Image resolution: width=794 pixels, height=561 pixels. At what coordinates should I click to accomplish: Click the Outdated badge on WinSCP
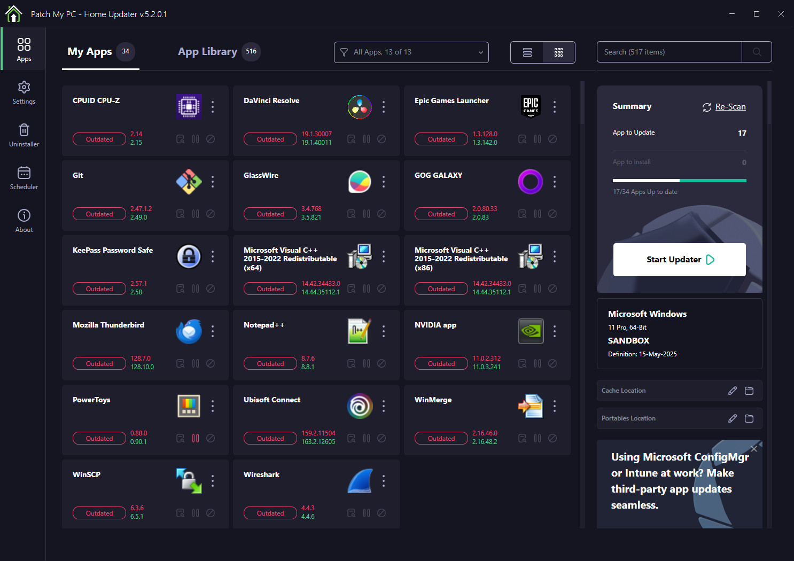99,513
